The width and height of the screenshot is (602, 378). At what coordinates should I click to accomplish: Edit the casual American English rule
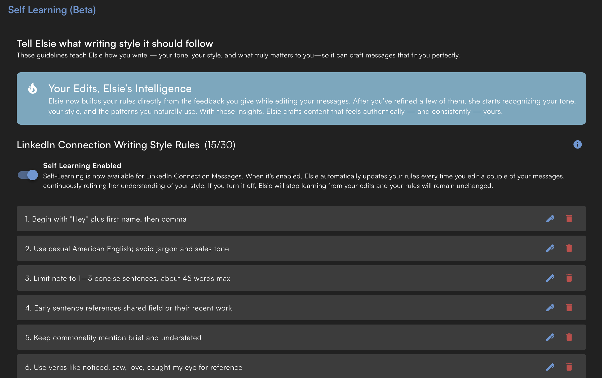(x=550, y=248)
